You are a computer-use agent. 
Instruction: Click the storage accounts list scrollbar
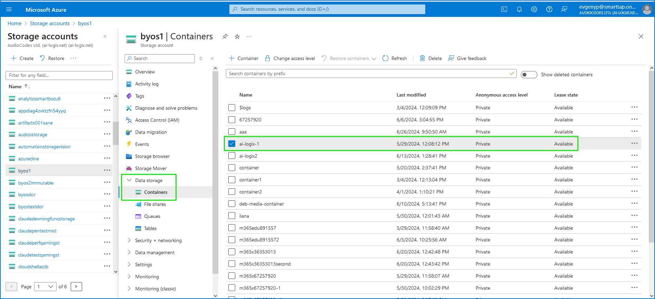pos(116,133)
